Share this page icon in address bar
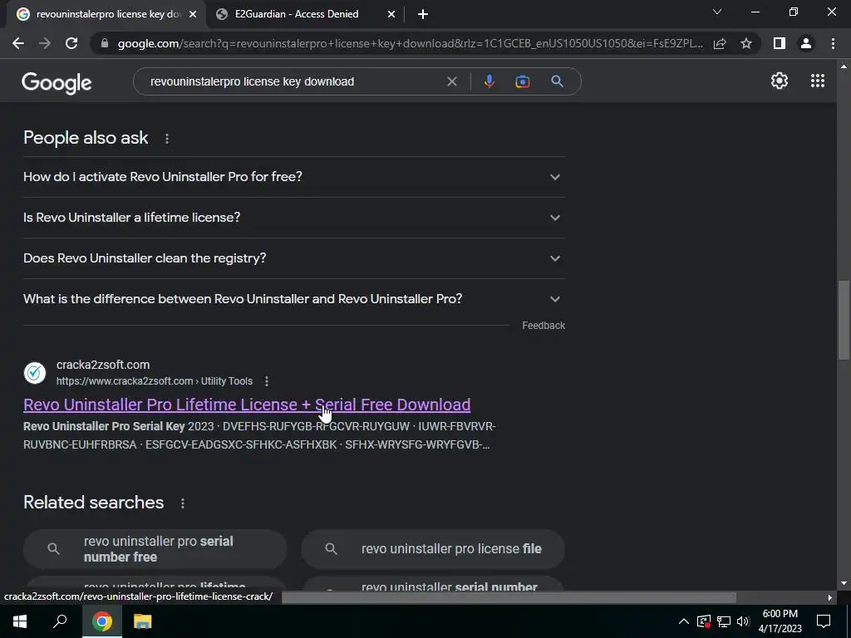Viewport: 851px width, 638px height. point(720,43)
